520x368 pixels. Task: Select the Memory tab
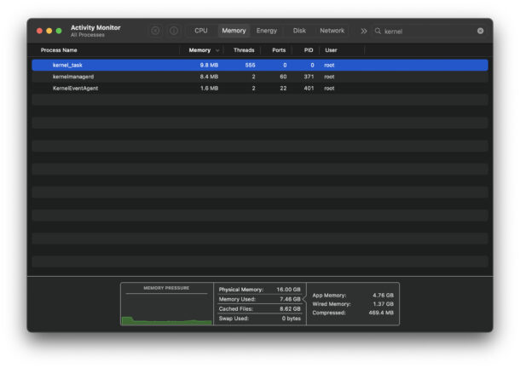[x=234, y=31]
